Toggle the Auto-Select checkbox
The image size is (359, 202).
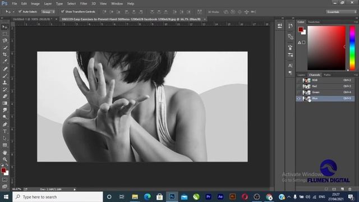click(x=20, y=11)
